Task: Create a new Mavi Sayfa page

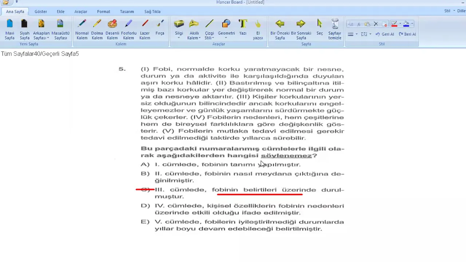Action: tap(10, 29)
